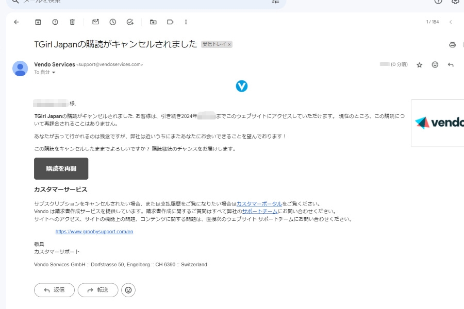The image size is (464, 309).
Task: Click emoji reaction button beside 転送
Action: click(128, 290)
